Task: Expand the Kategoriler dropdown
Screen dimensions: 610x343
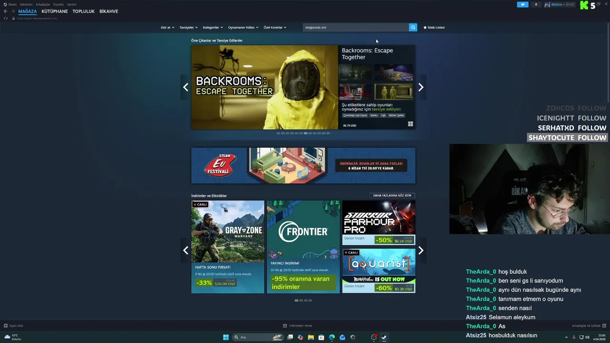Action: point(213,28)
